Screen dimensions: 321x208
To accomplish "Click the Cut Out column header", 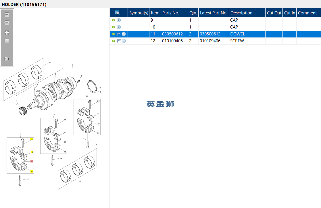I will point(274,13).
